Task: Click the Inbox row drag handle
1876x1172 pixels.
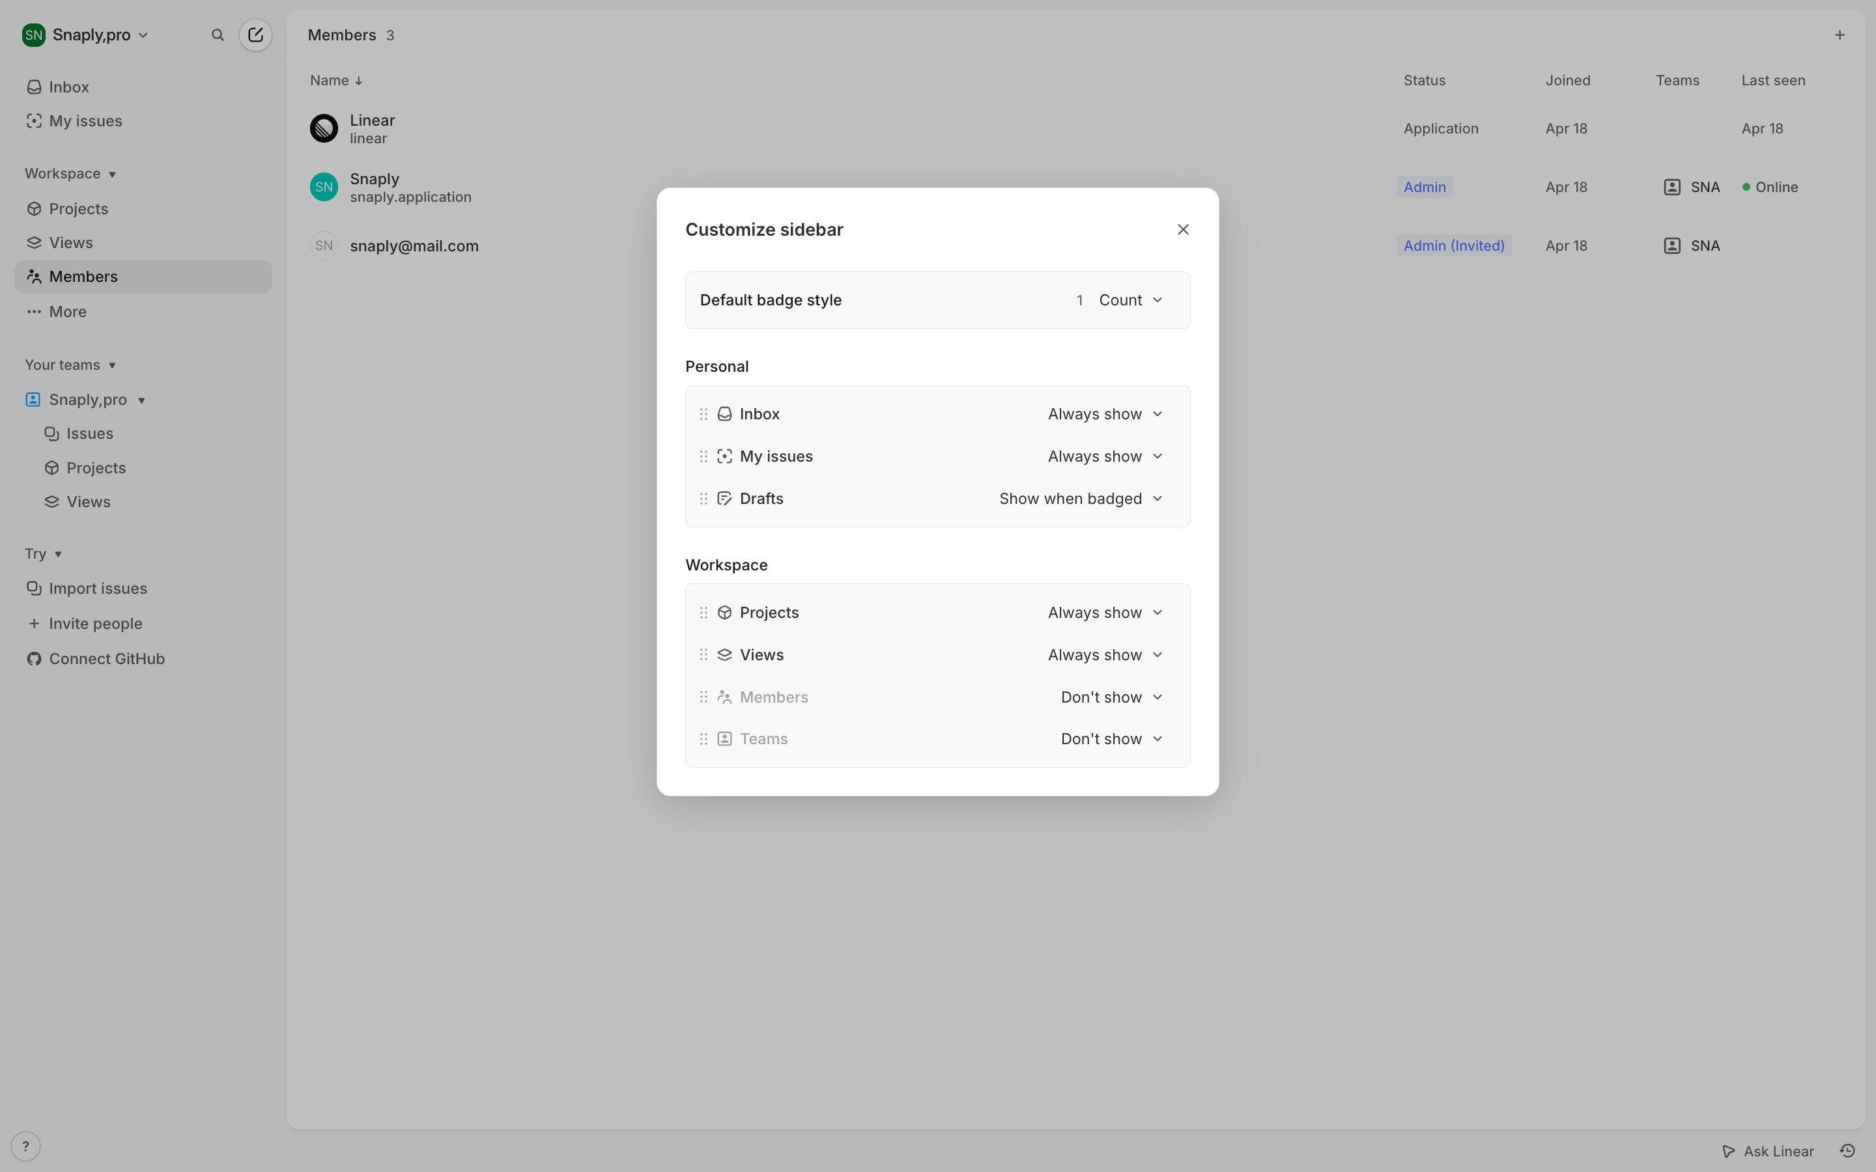Action: pos(704,414)
